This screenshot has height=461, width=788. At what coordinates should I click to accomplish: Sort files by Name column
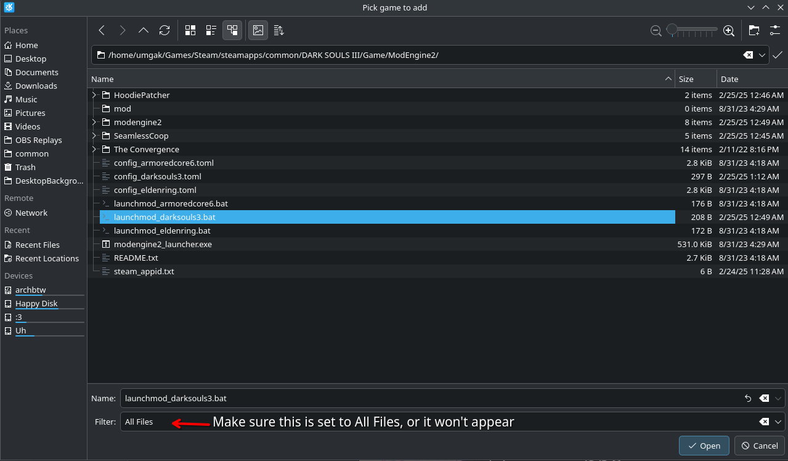[x=381, y=79]
